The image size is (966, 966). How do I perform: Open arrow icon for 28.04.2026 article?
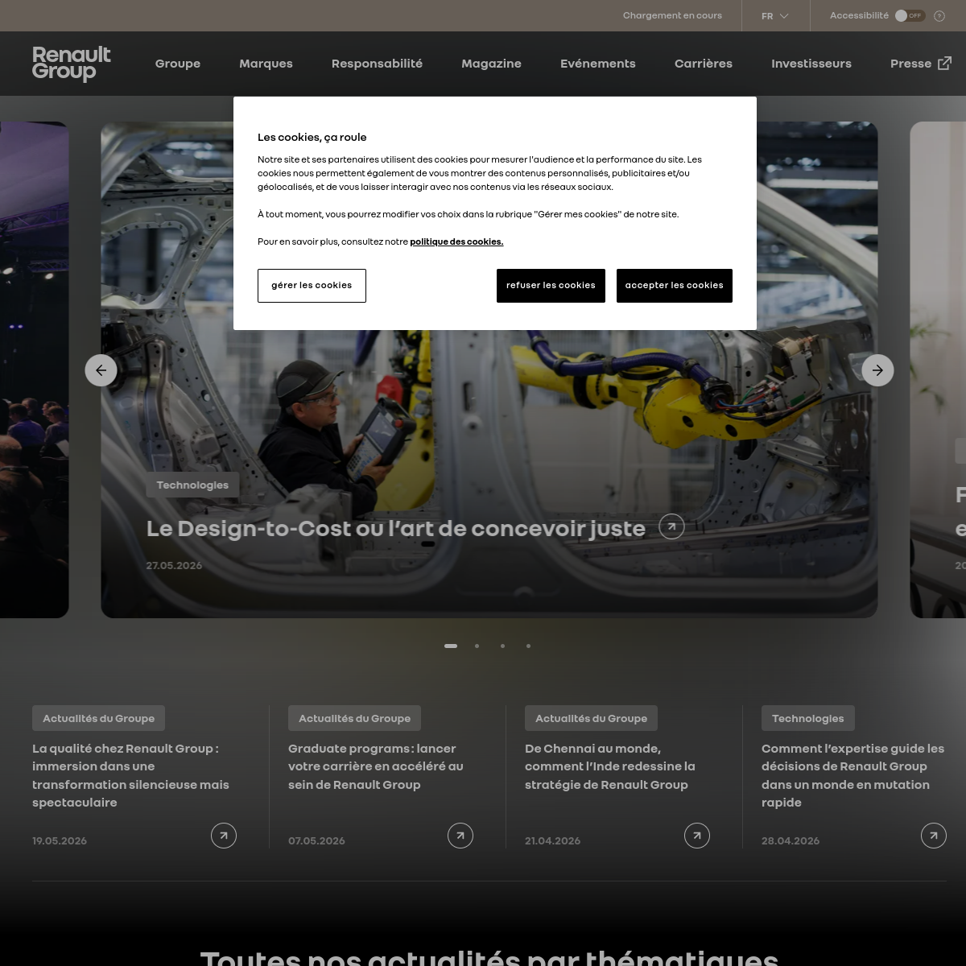[x=934, y=836]
